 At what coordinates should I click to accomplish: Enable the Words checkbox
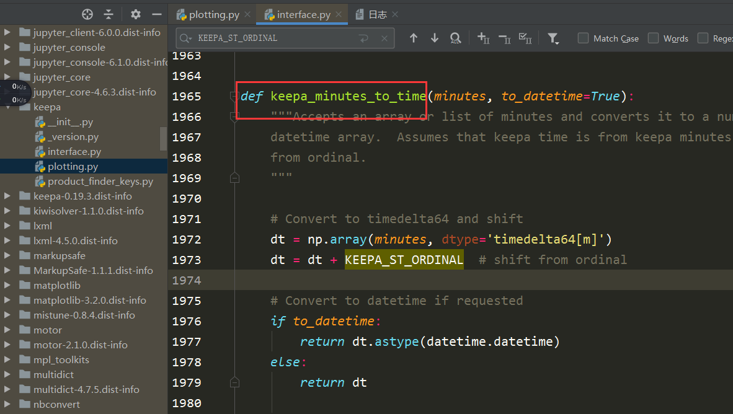click(653, 38)
